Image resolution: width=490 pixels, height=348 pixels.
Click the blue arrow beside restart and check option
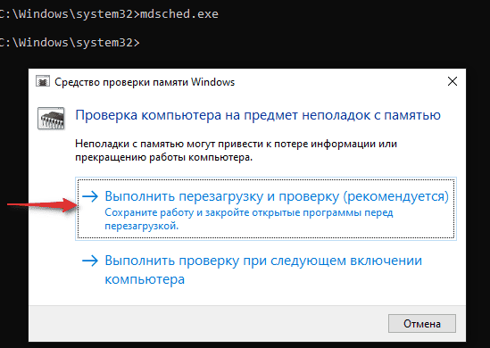tap(90, 196)
